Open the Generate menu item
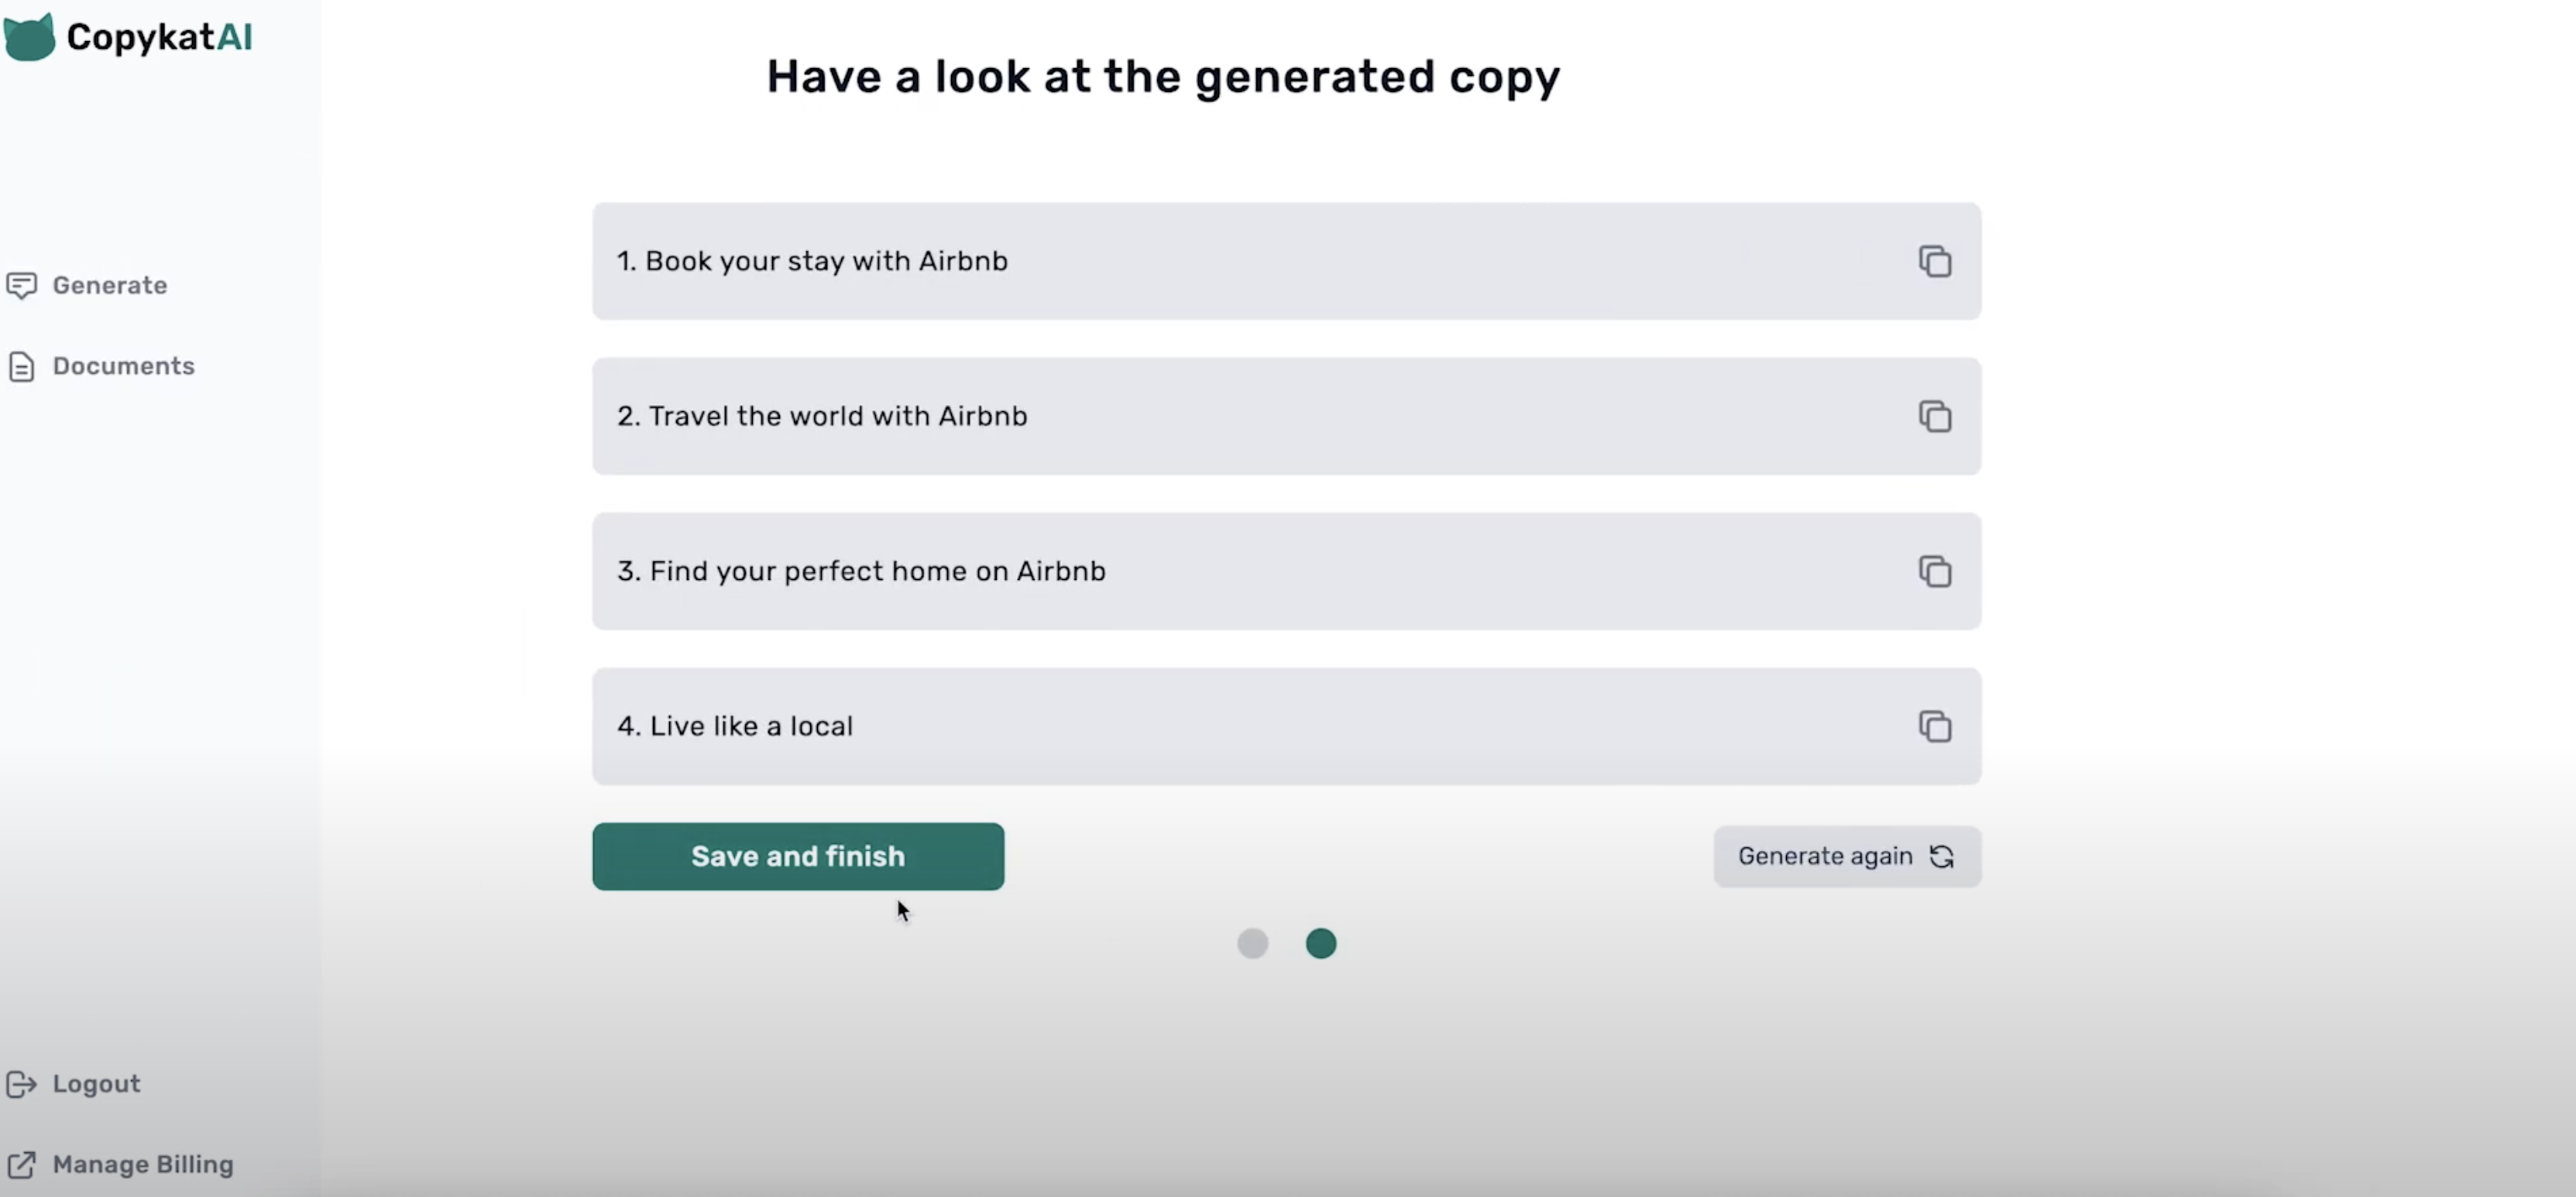Image resolution: width=2576 pixels, height=1197 pixels. (109, 286)
